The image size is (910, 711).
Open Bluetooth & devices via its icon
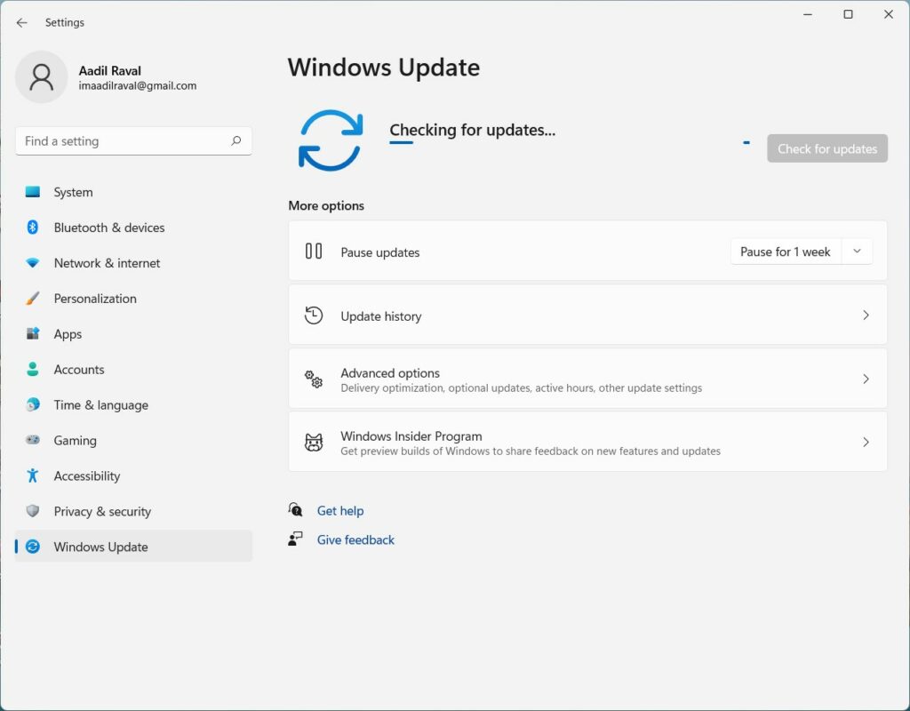click(31, 228)
